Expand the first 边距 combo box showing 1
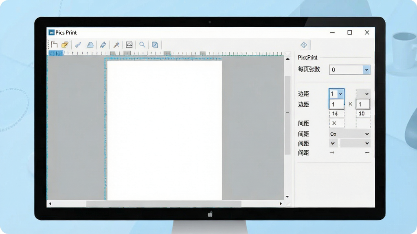This screenshot has width=417, height=234. [337, 94]
